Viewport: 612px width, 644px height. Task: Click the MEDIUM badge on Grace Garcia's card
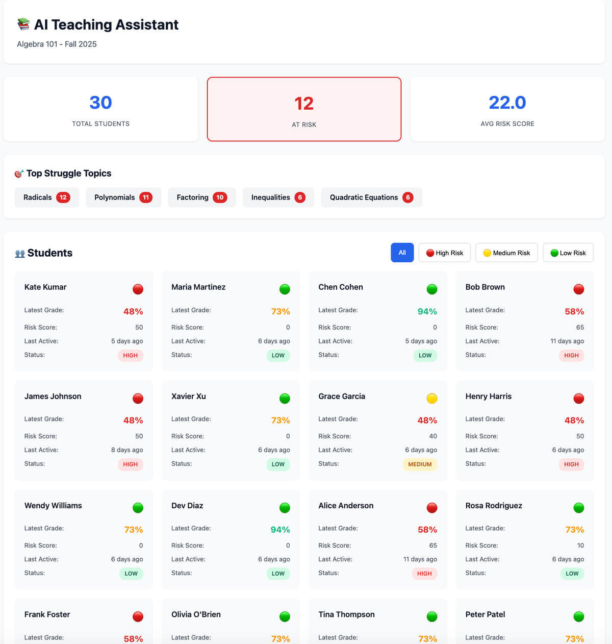420,464
